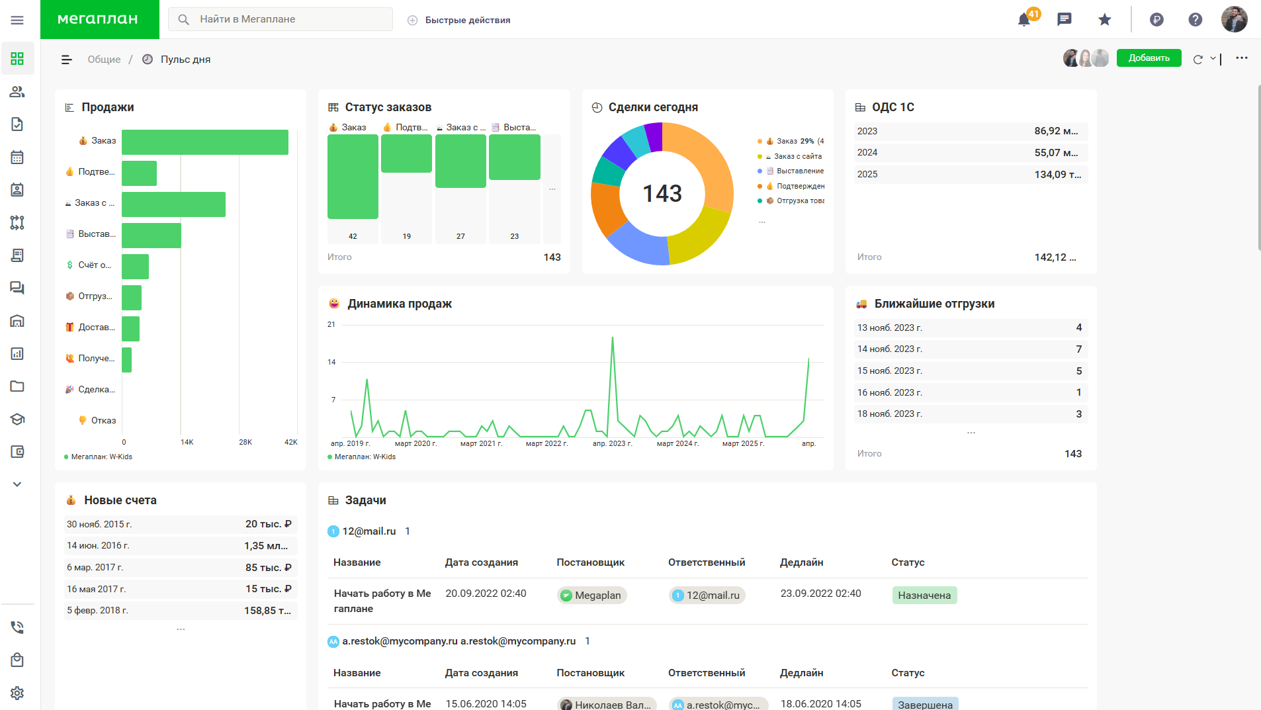The image size is (1261, 710).
Task: Open Быстрые действия quick actions
Action: pyautogui.click(x=458, y=20)
